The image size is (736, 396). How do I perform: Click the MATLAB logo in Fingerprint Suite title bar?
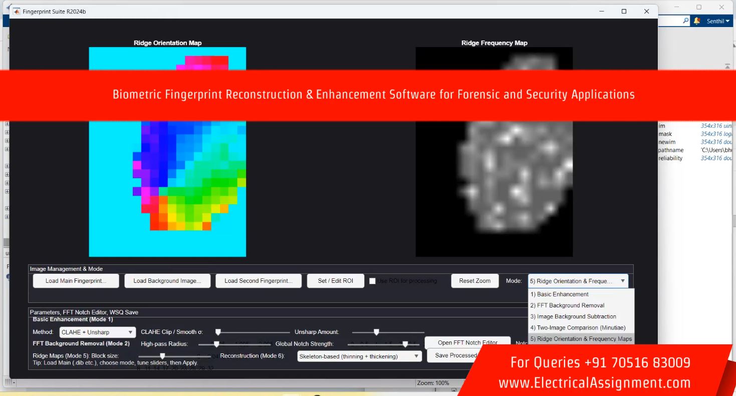[x=17, y=11]
